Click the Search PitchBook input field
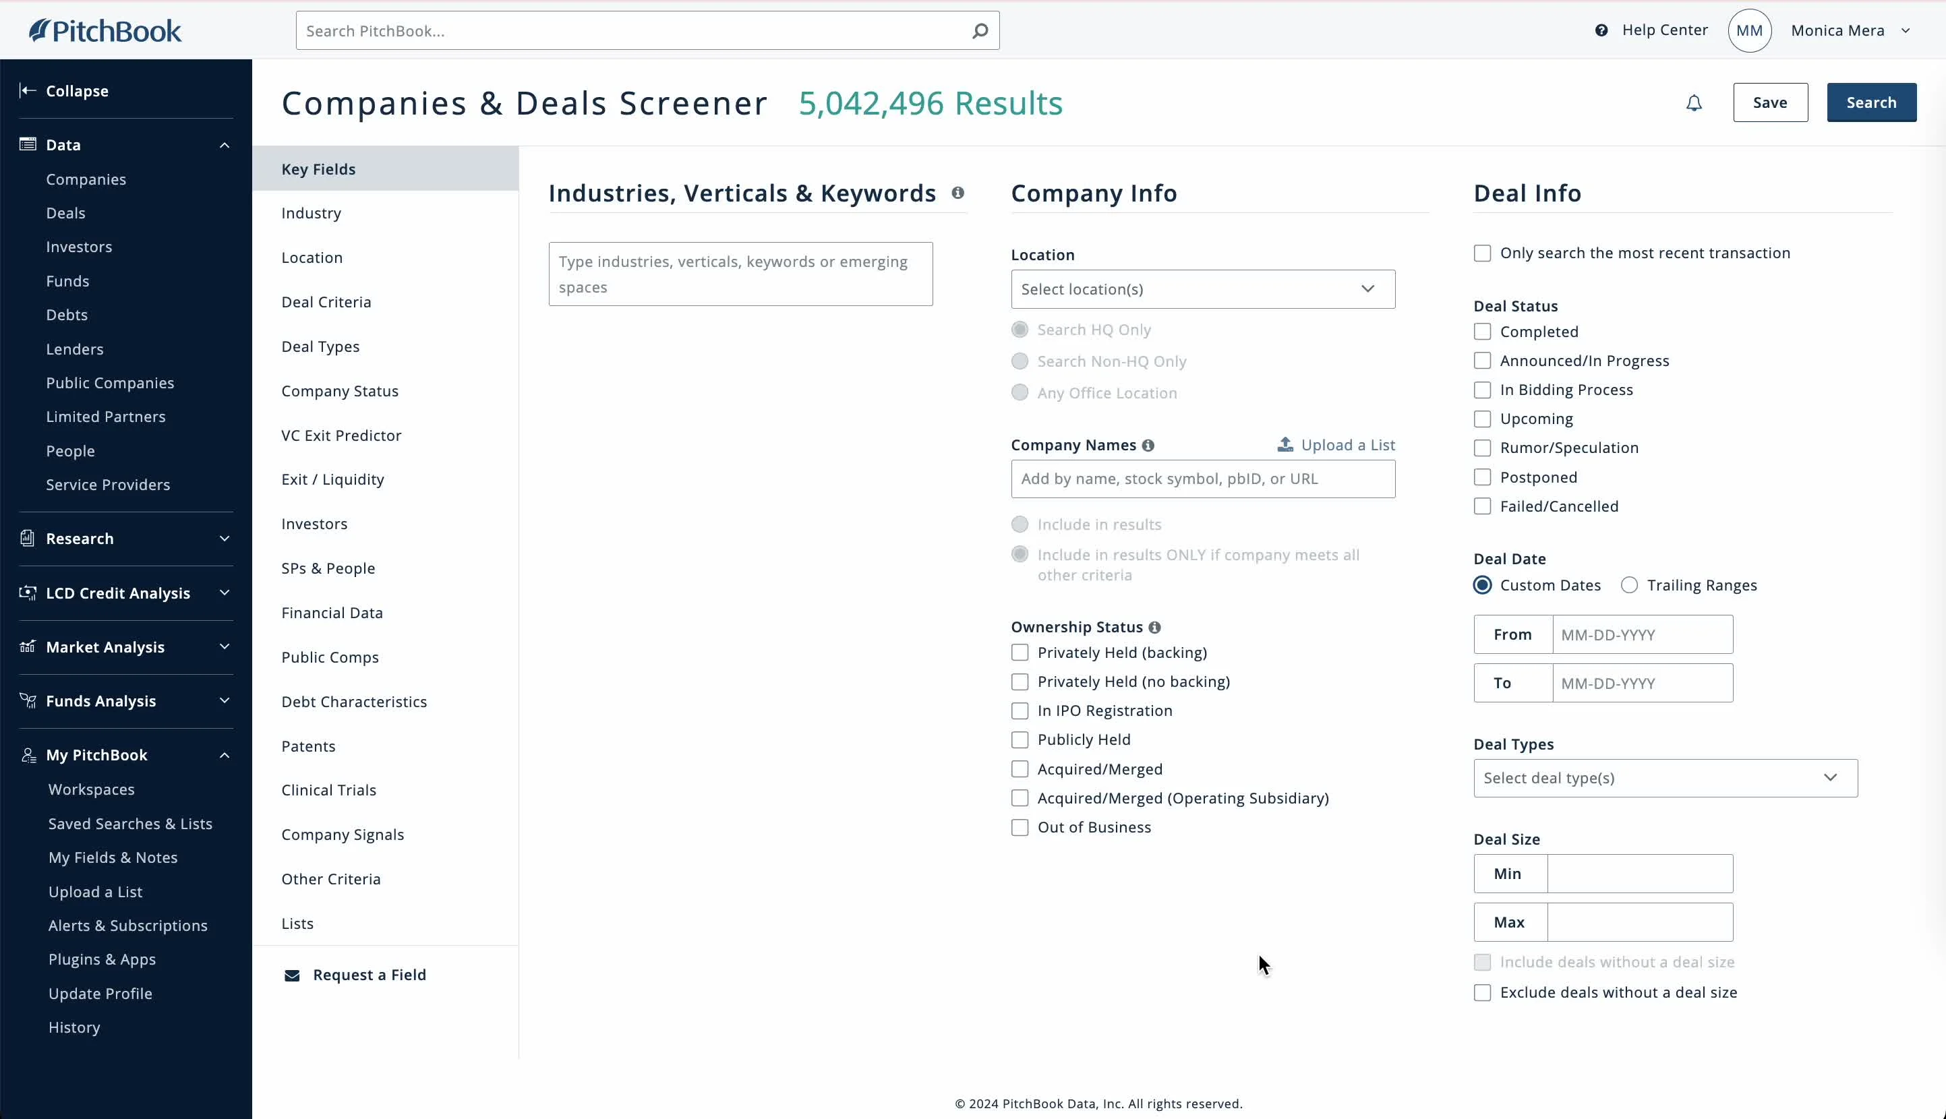 pos(647,31)
